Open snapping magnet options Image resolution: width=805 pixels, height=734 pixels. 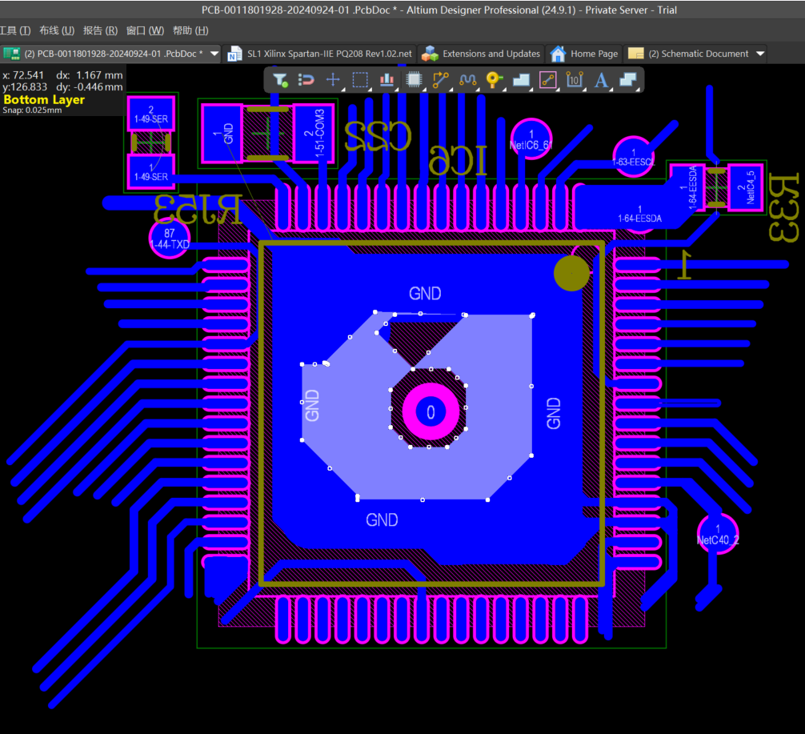coord(306,80)
